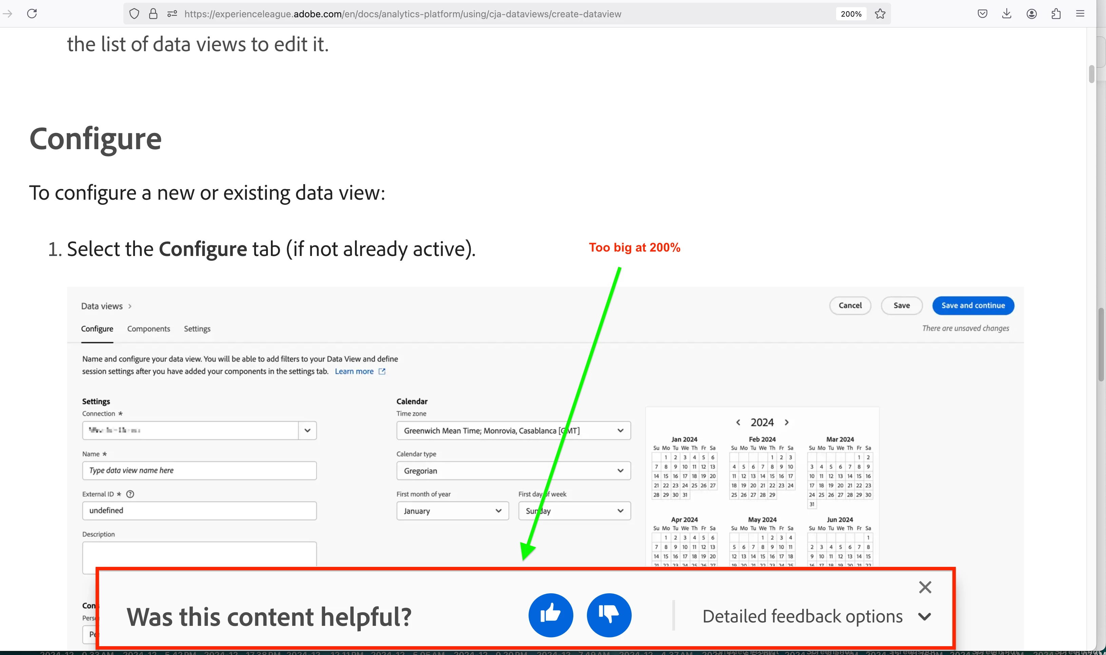Open the Firefox downloads panel
Image resolution: width=1106 pixels, height=655 pixels.
[1006, 14]
